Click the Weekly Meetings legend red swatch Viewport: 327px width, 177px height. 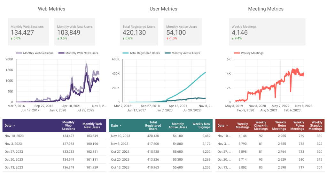tap(237, 53)
